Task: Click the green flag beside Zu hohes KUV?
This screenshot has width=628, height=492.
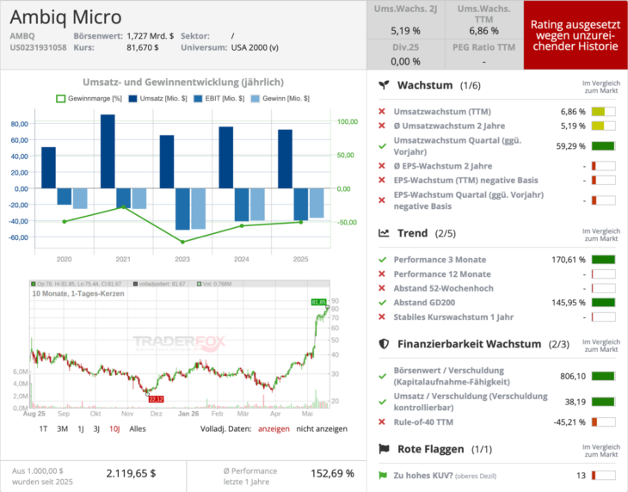Action: pyautogui.click(x=383, y=476)
